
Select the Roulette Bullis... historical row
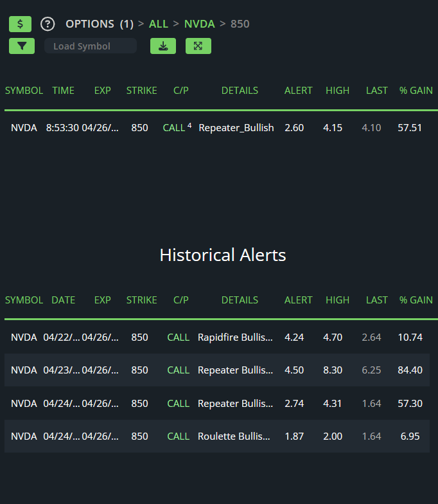coord(217,436)
